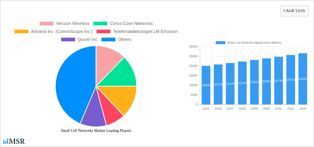Click the 20000 y-axis label

(x=193, y=66)
